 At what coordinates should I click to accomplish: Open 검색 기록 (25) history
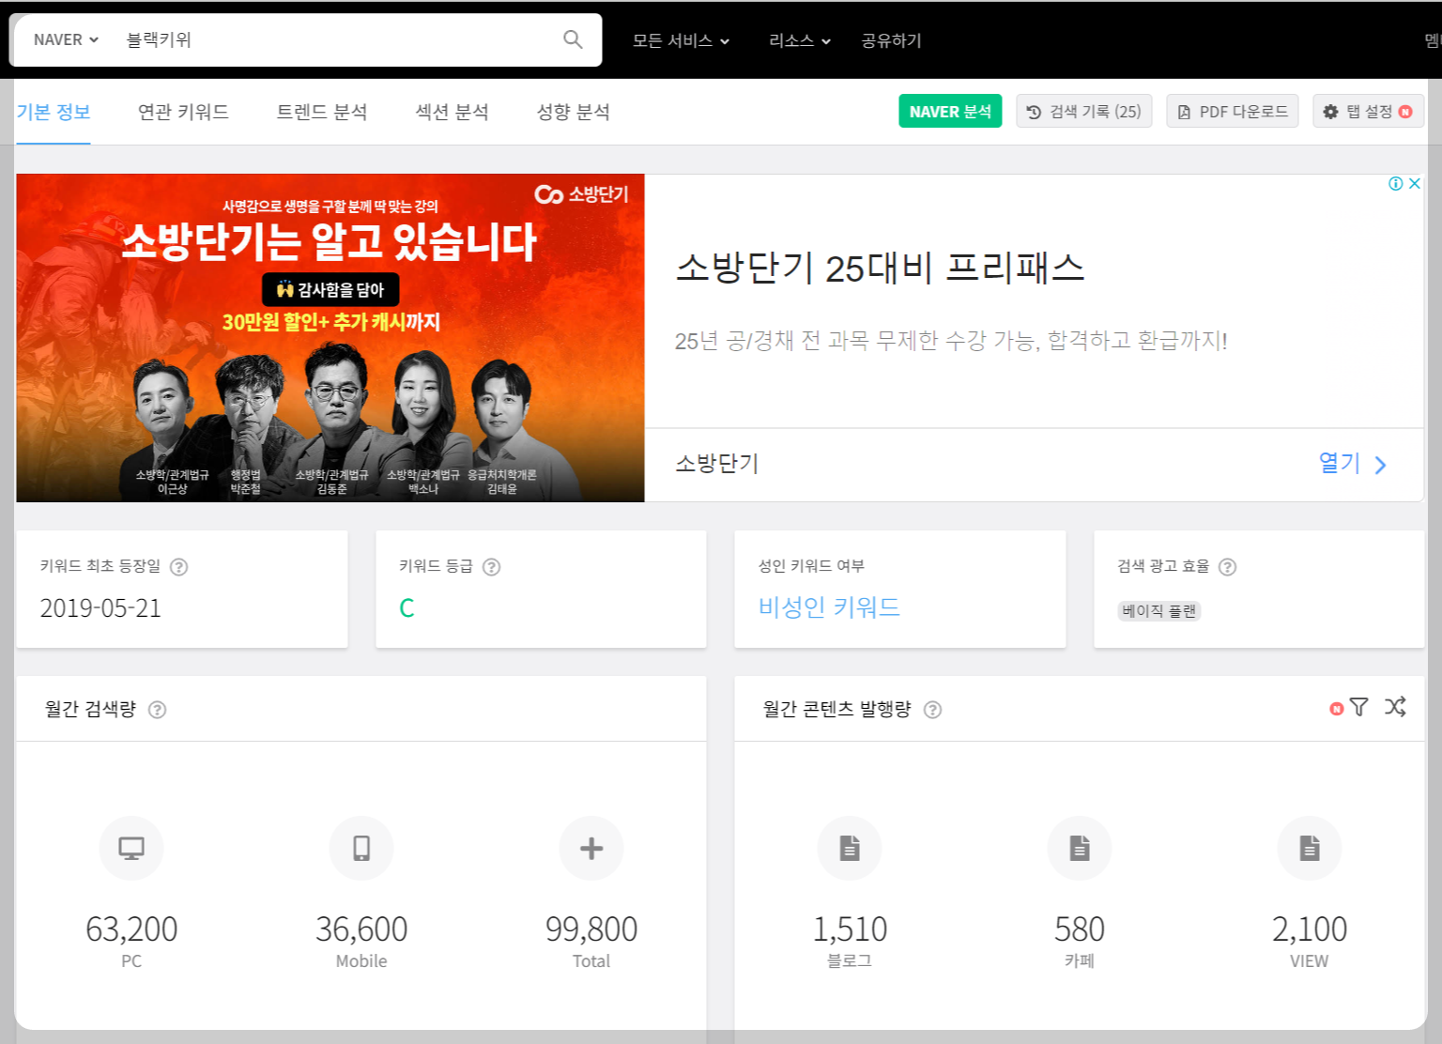pyautogui.click(x=1084, y=111)
